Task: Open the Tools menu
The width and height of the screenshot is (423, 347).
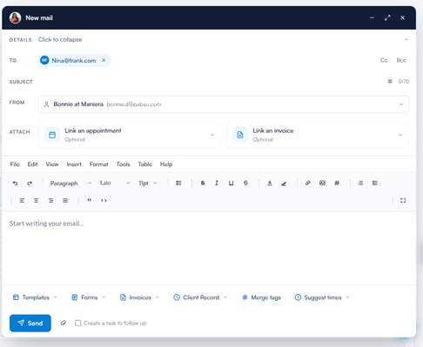Action: point(123,164)
